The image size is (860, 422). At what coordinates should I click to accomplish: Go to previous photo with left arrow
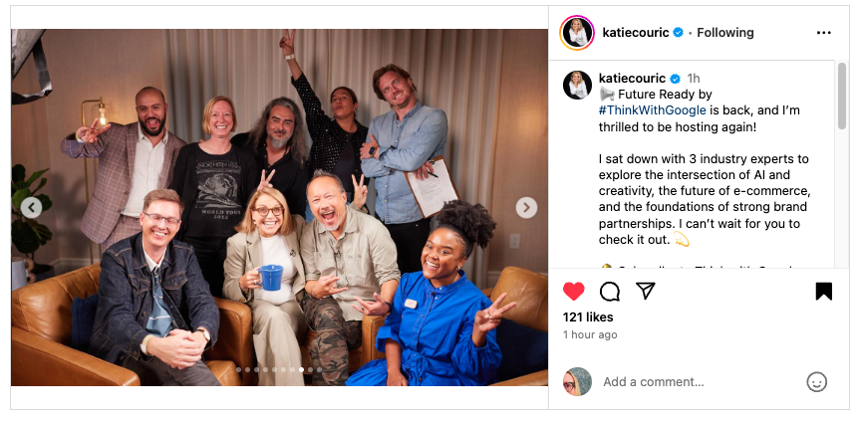coord(31,208)
